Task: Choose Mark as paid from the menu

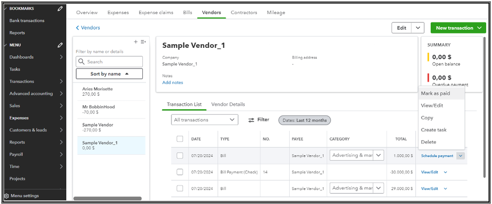Action: (435, 93)
